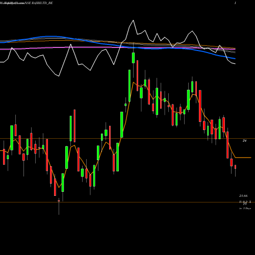Click the NSE RAJRILTD_BE chart title
This screenshot has height=255, width=255.
[x=39, y=3]
